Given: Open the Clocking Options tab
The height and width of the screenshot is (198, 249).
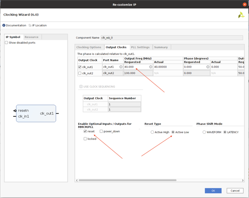Looking at the screenshot, I should (89, 47).
